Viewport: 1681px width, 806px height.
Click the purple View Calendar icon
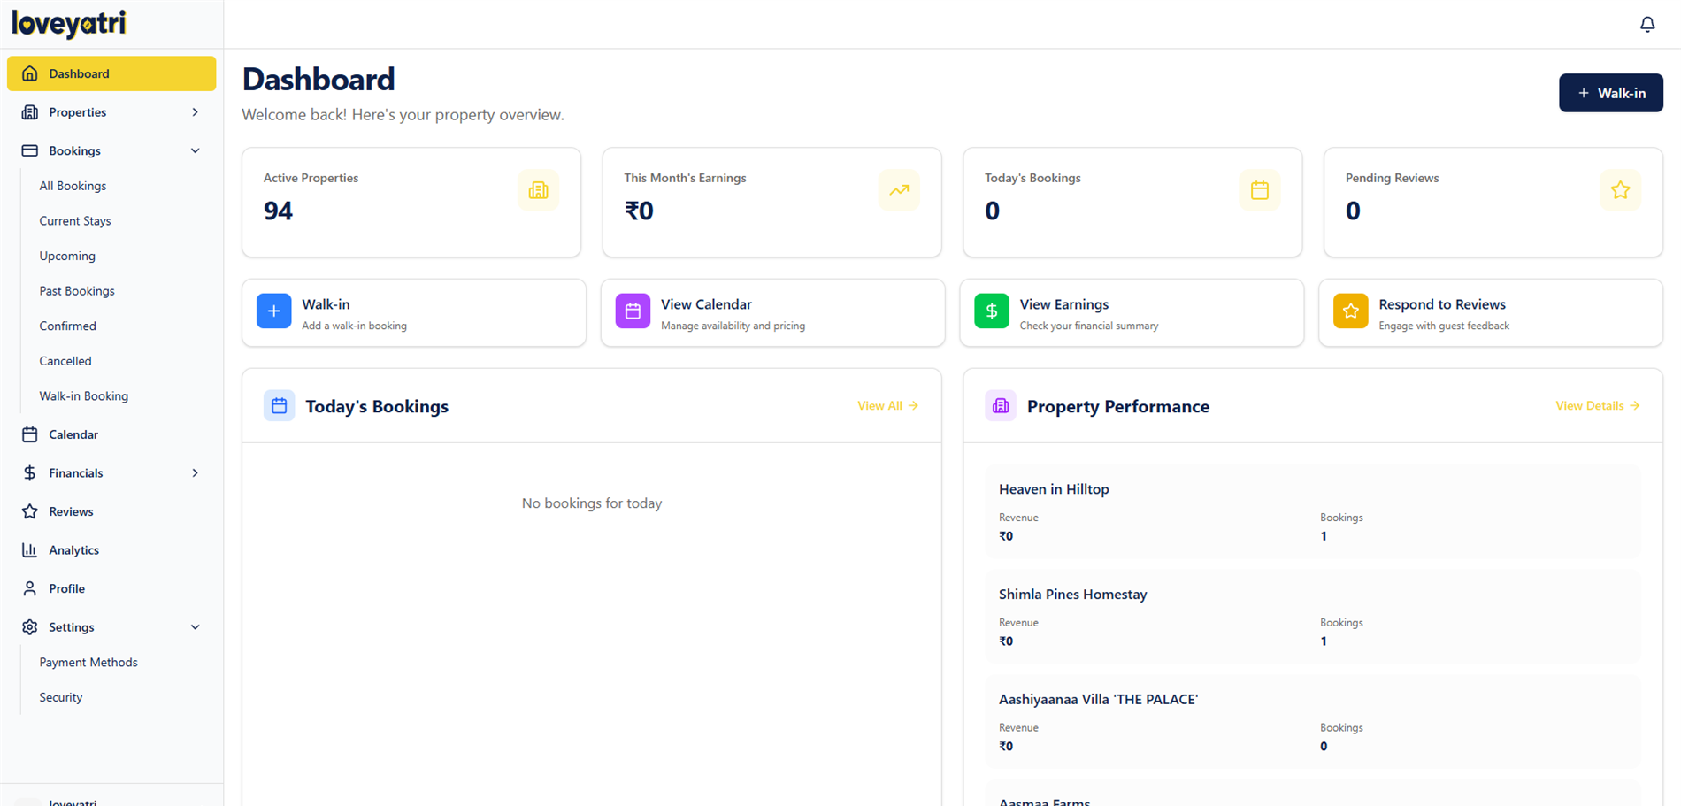coord(633,311)
